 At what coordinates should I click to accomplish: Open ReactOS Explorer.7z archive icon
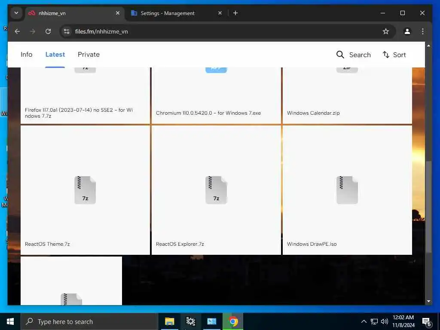(216, 190)
